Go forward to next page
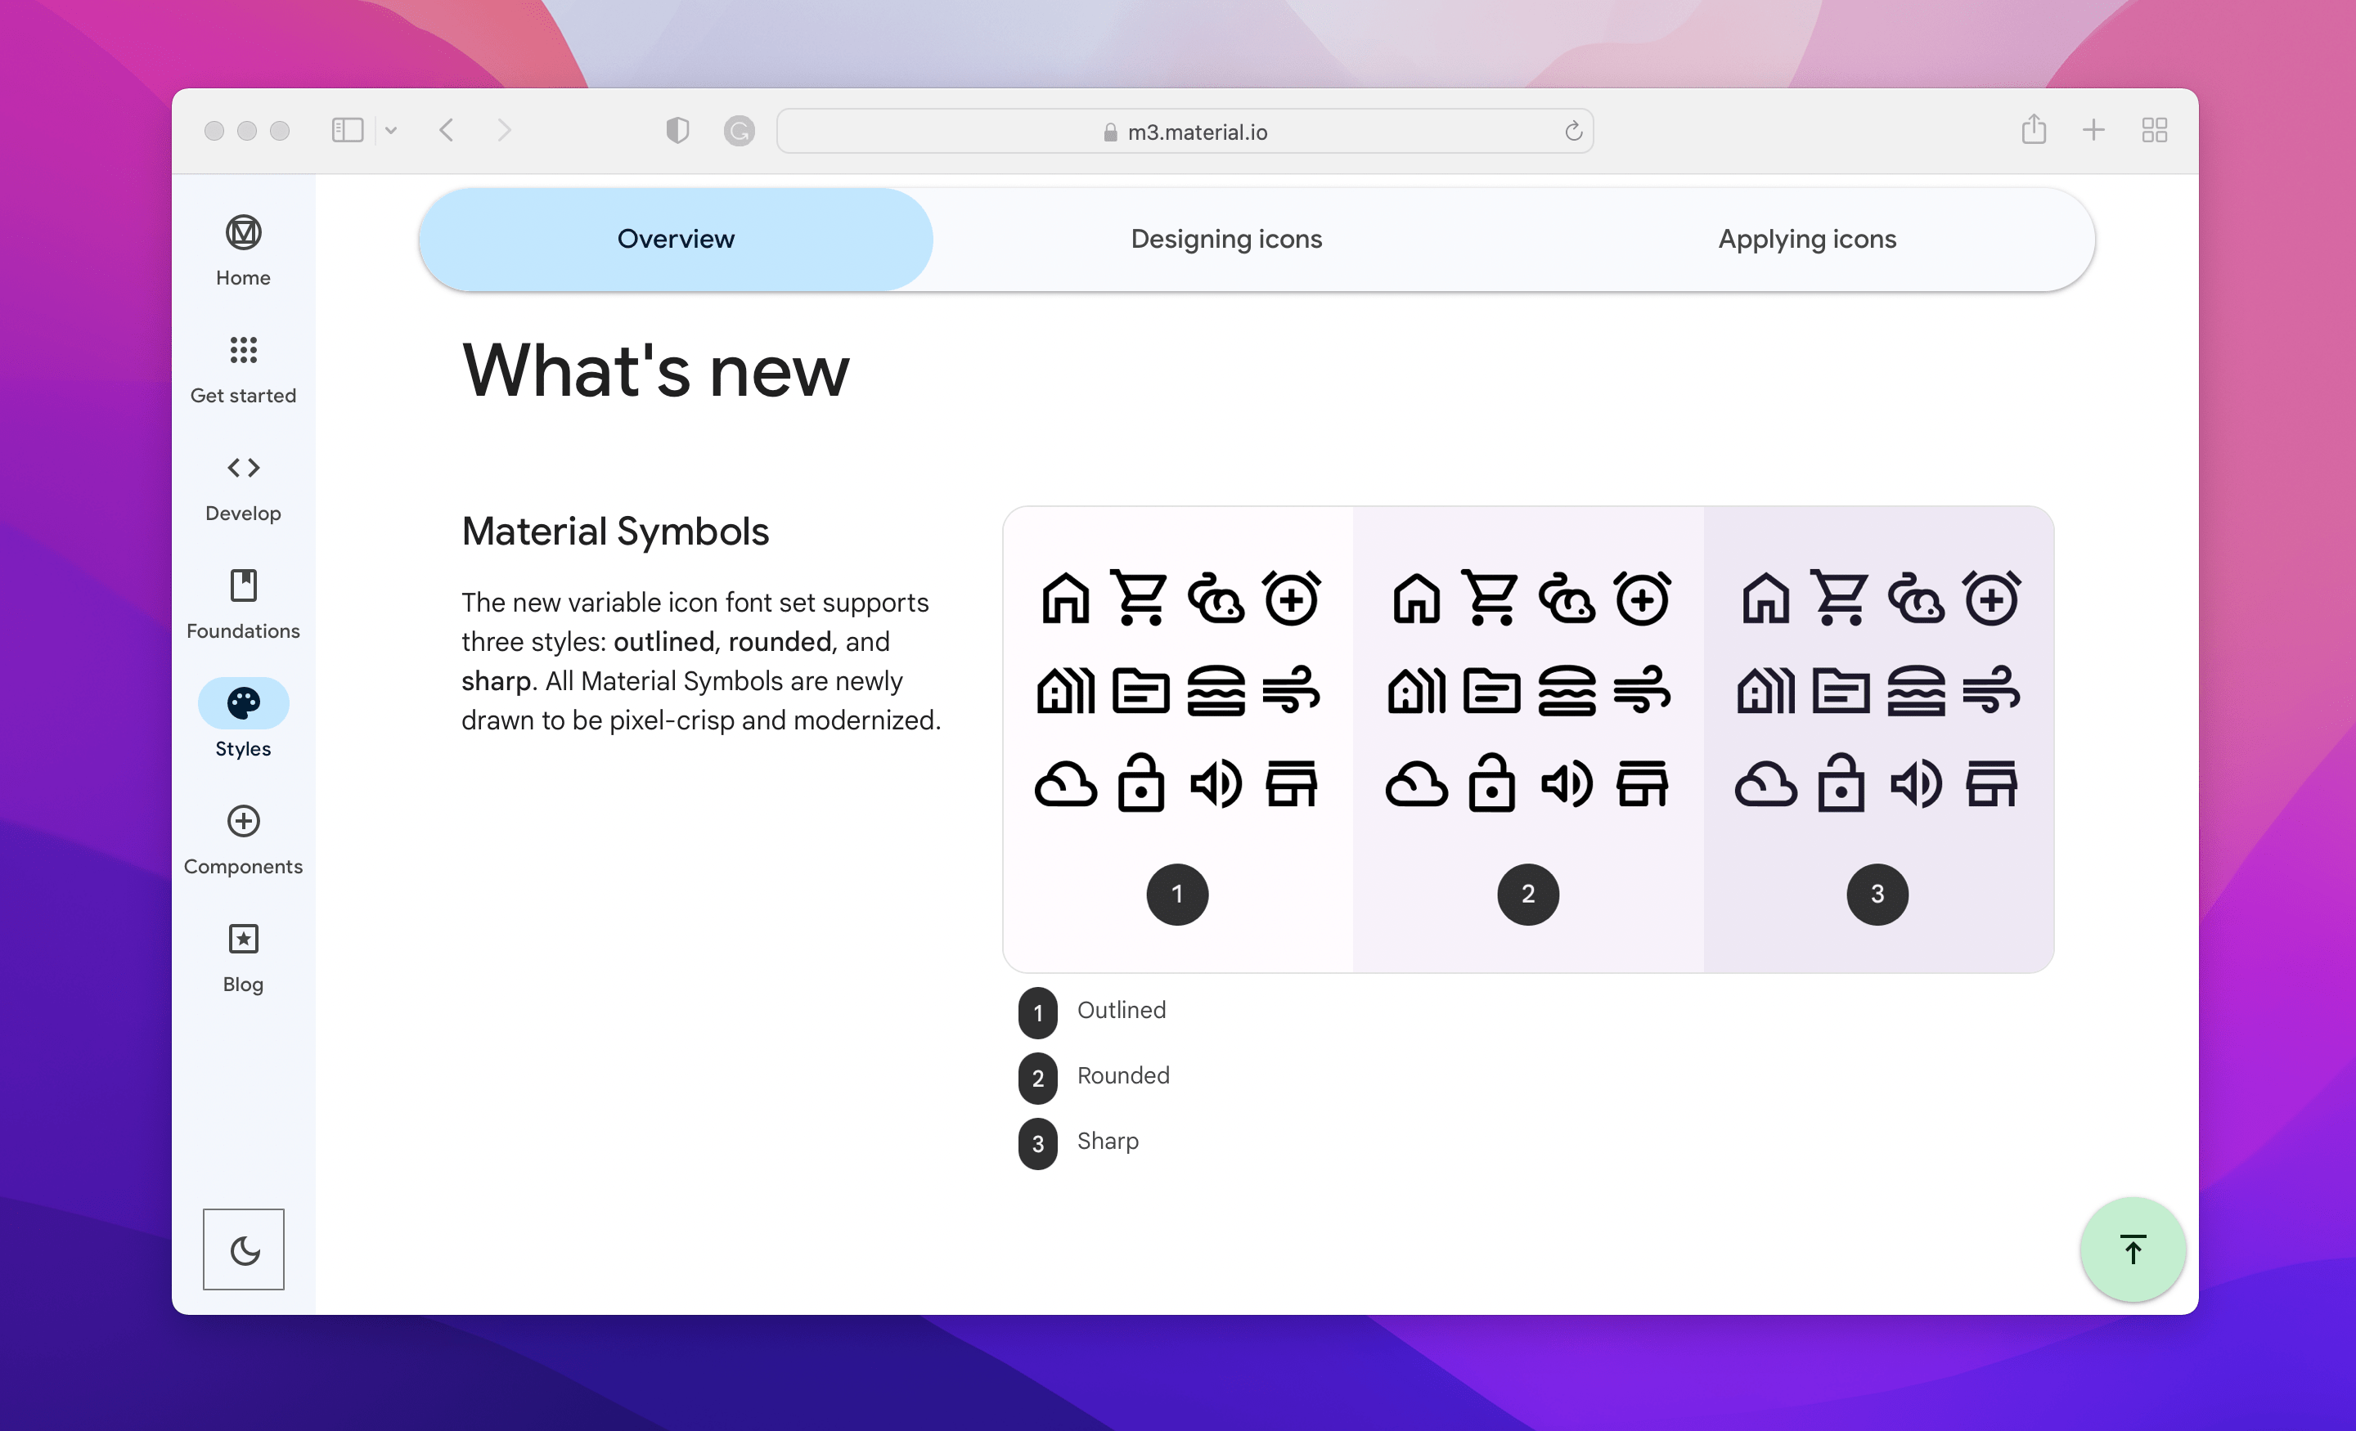The width and height of the screenshot is (2356, 1431). coord(505,130)
